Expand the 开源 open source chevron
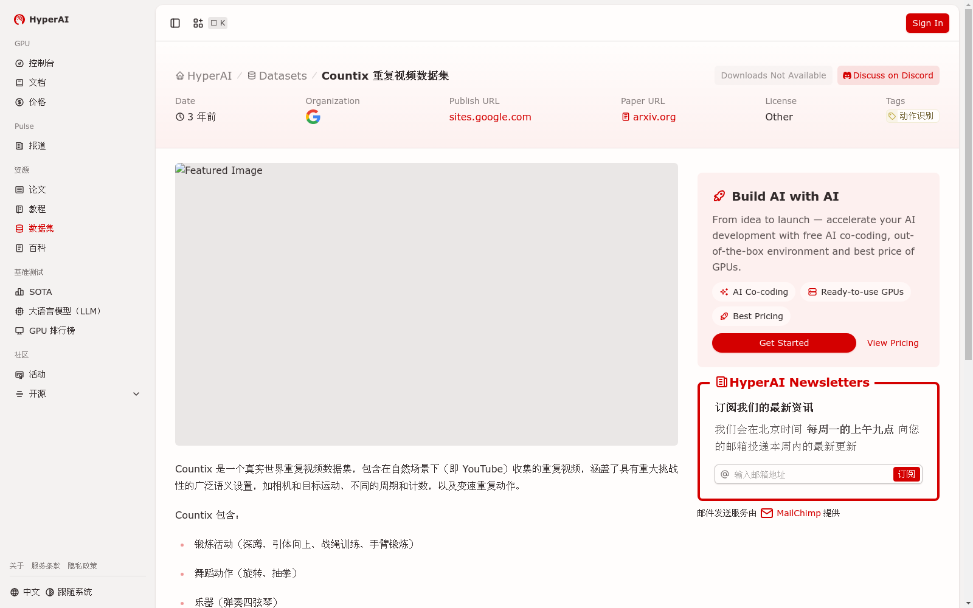The width and height of the screenshot is (973, 608). (136, 394)
